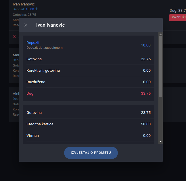Click the first Gotovina row value 23.75
186x181 pixels.
point(146,59)
